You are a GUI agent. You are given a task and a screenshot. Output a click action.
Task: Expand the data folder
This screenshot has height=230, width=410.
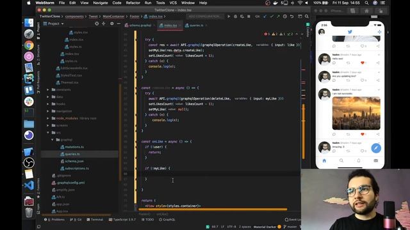pos(48,96)
